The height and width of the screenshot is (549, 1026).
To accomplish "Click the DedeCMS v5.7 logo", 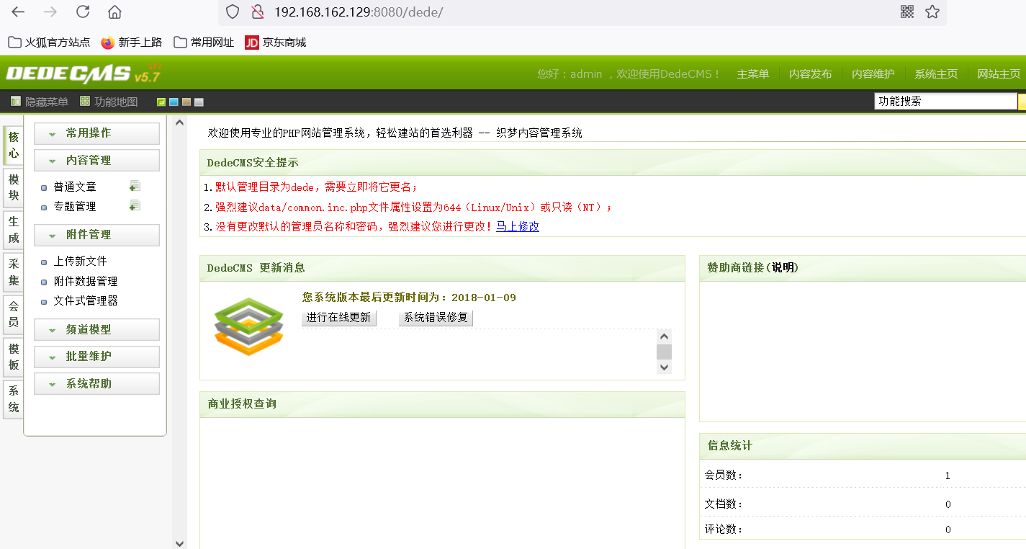I will point(83,73).
